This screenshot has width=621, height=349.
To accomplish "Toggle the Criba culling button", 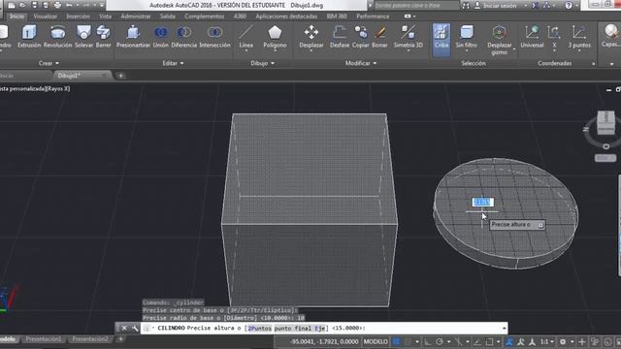I will 441,40.
